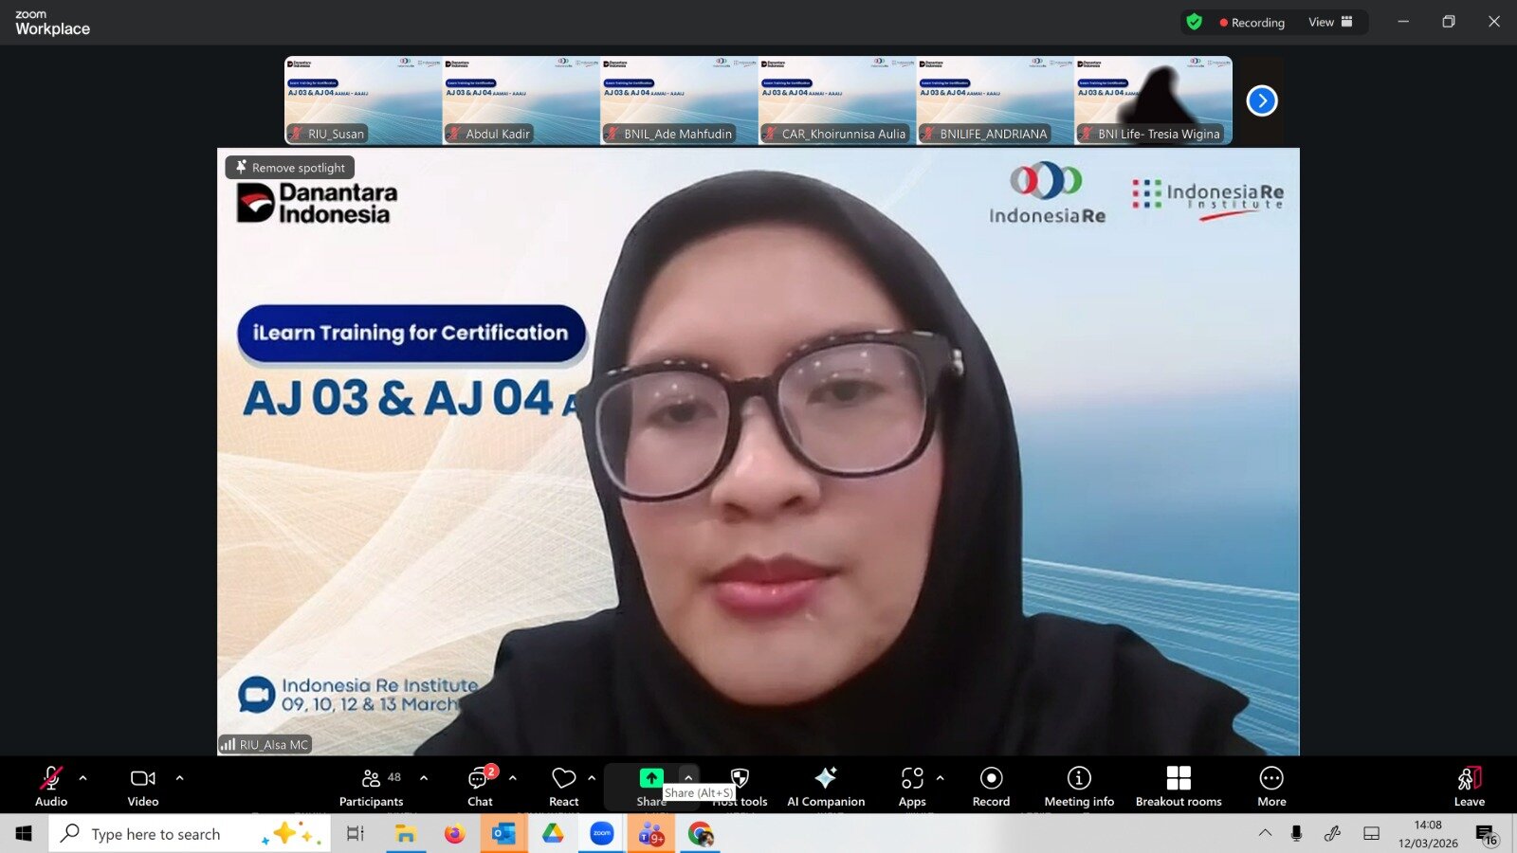Expand video options arrow next to Video

coord(180,778)
